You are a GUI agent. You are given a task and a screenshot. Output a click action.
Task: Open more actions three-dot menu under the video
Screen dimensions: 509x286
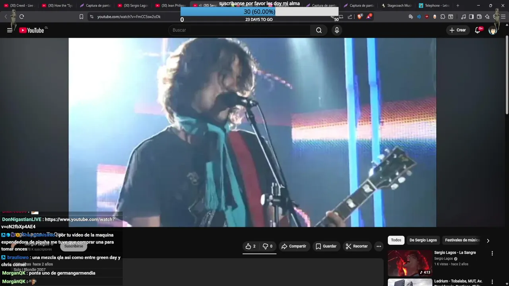pyautogui.click(x=379, y=246)
